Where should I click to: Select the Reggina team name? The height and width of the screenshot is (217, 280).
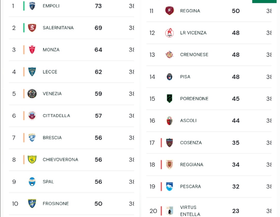190,11
